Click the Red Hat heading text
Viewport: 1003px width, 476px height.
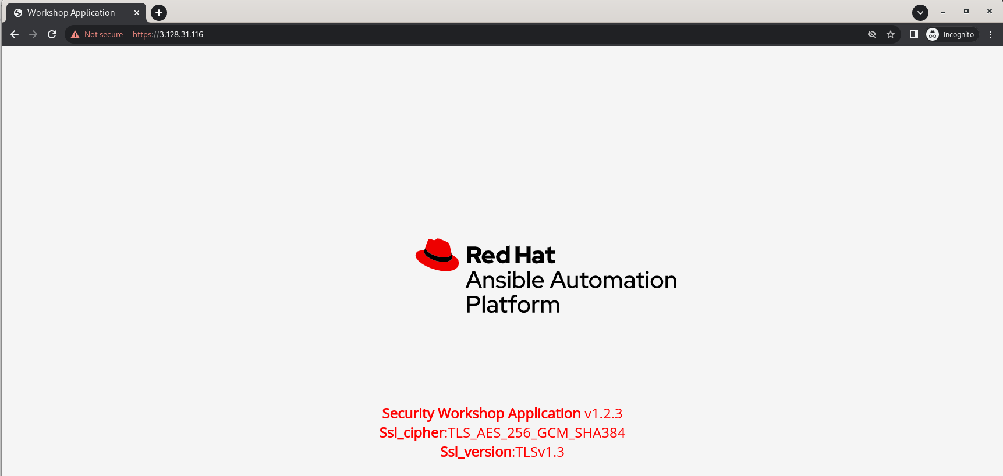coord(510,255)
